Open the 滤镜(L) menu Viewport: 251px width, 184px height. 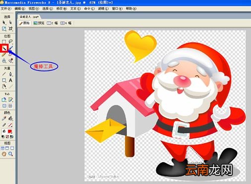coord(103,8)
